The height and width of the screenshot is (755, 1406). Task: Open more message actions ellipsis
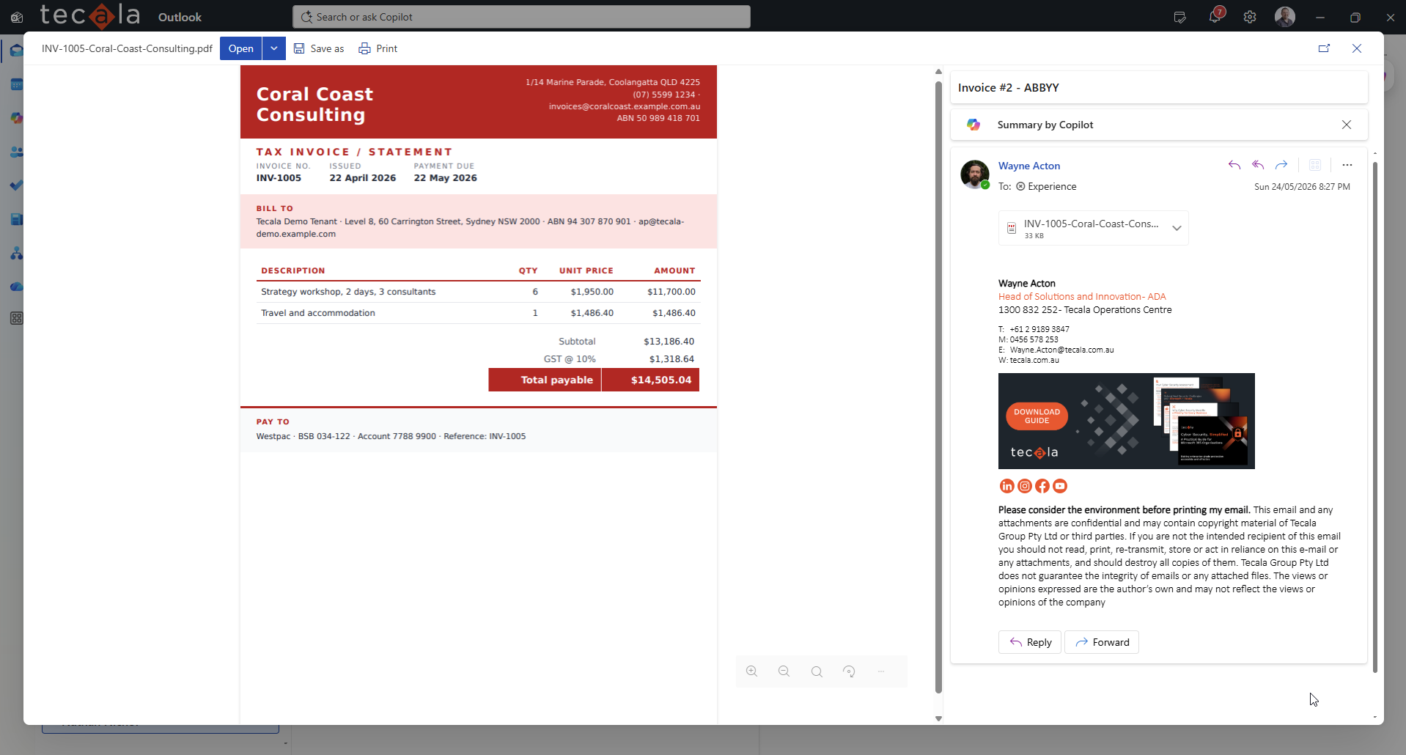point(1347,165)
